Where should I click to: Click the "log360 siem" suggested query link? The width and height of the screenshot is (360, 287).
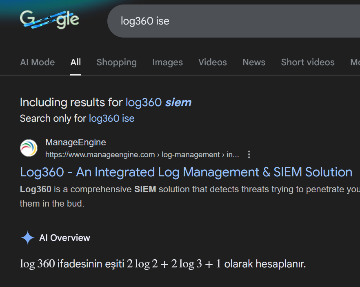click(x=158, y=102)
